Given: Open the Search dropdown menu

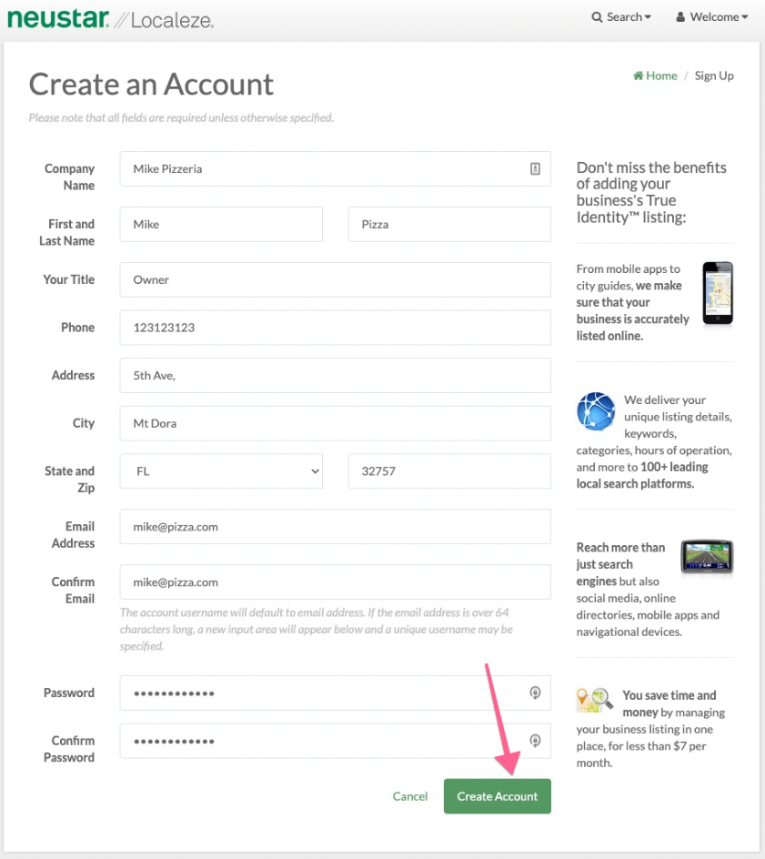Looking at the screenshot, I should [x=621, y=17].
